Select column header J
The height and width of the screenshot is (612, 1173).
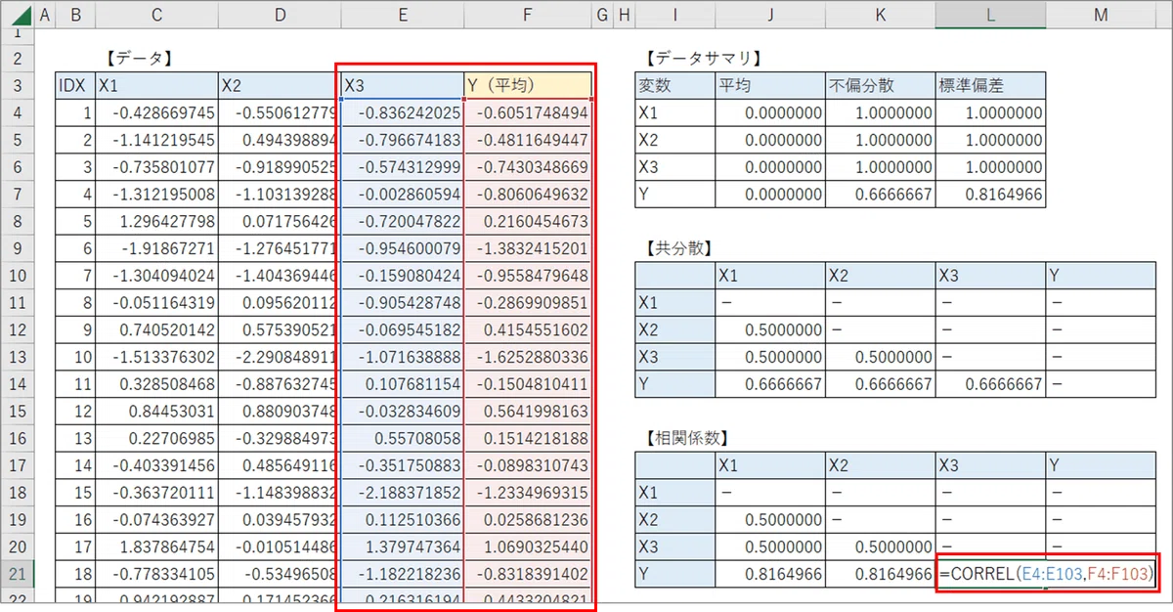coord(769,15)
